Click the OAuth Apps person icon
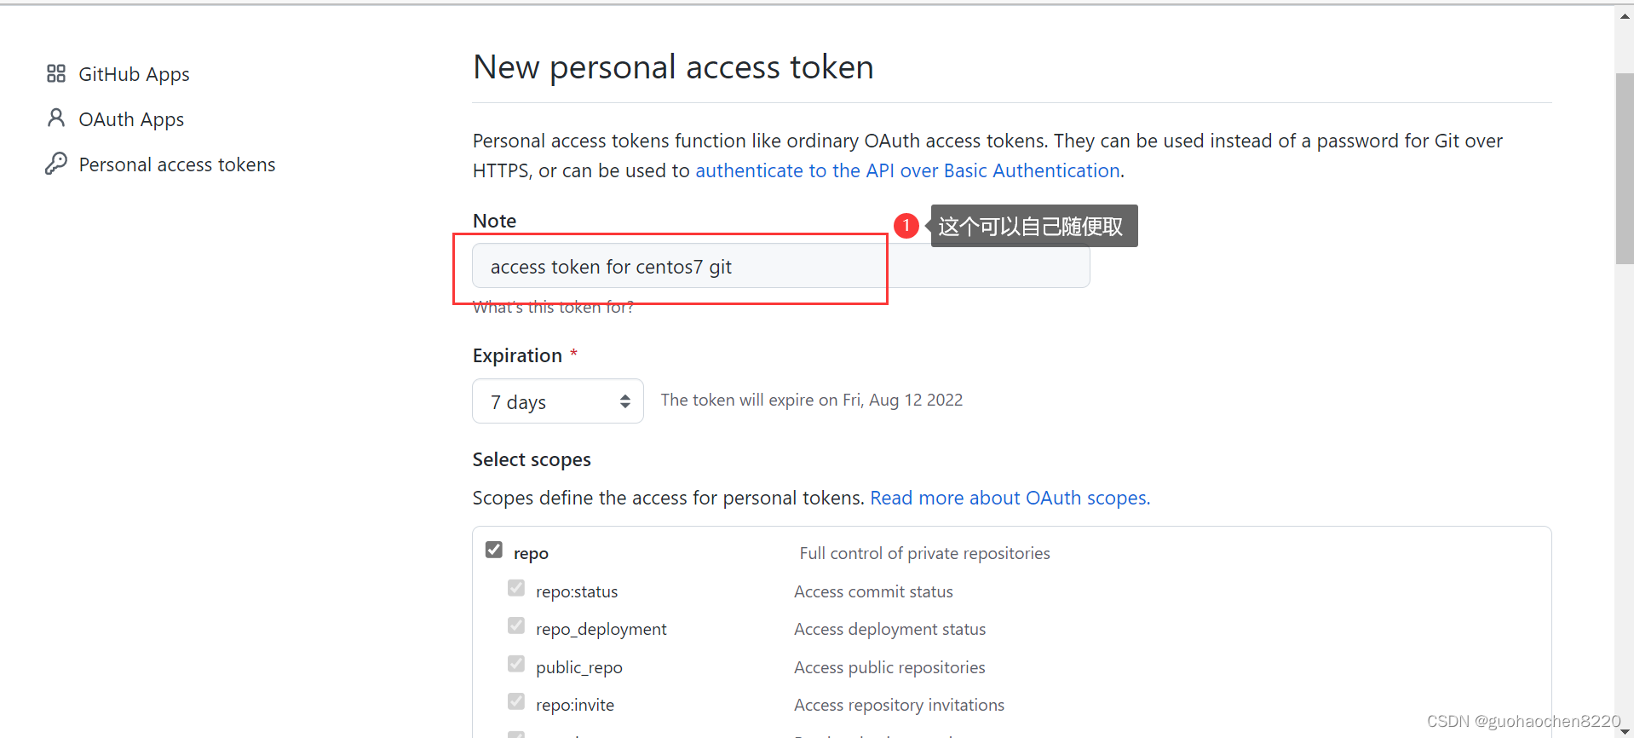This screenshot has height=738, width=1634. [x=56, y=118]
